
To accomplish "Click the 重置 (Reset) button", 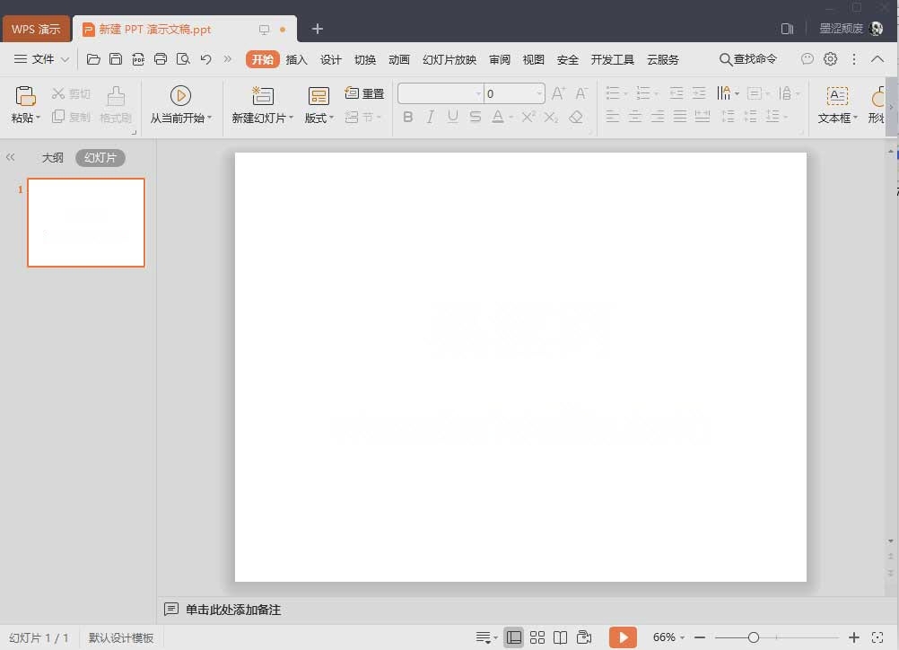I will click(364, 92).
